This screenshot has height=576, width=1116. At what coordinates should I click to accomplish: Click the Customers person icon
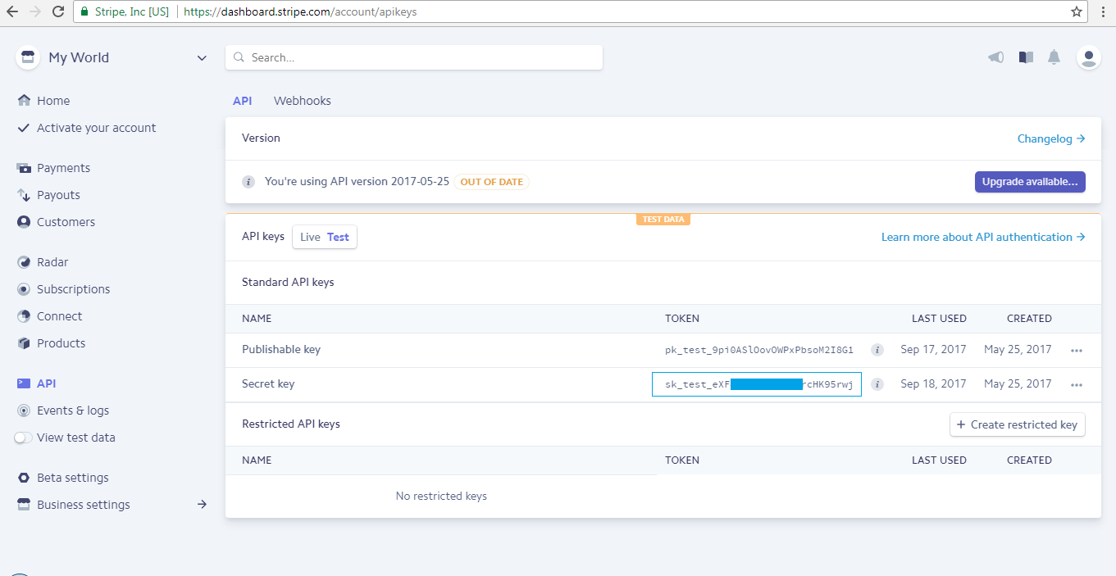pyautogui.click(x=24, y=222)
